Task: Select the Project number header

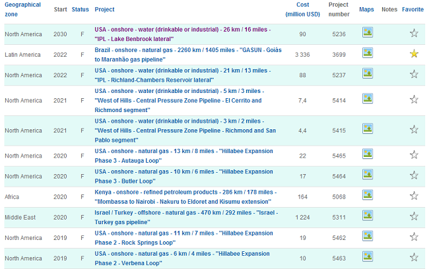Action: (339, 9)
